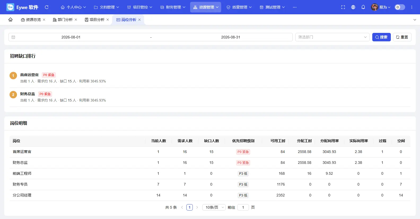Click rank 2 badge for 财务总监
Screen dimensions: 420x219
13,95
